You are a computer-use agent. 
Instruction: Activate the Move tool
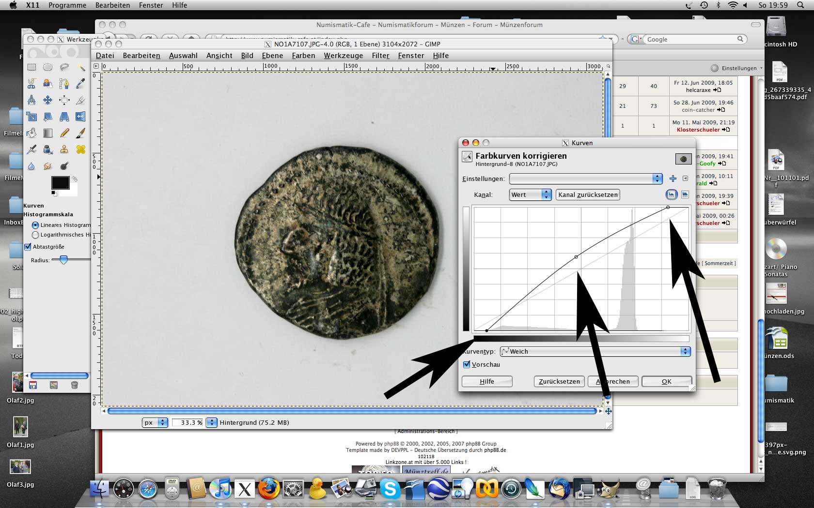(47, 100)
